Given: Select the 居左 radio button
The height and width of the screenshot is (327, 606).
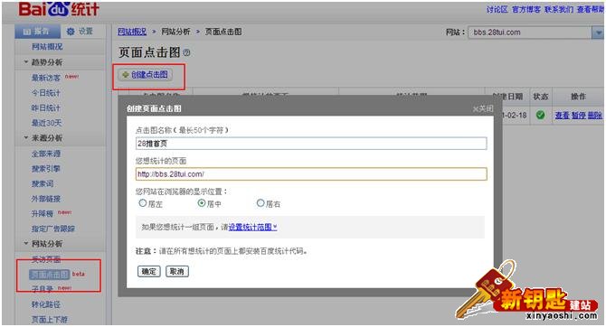Looking at the screenshot, I should (143, 202).
